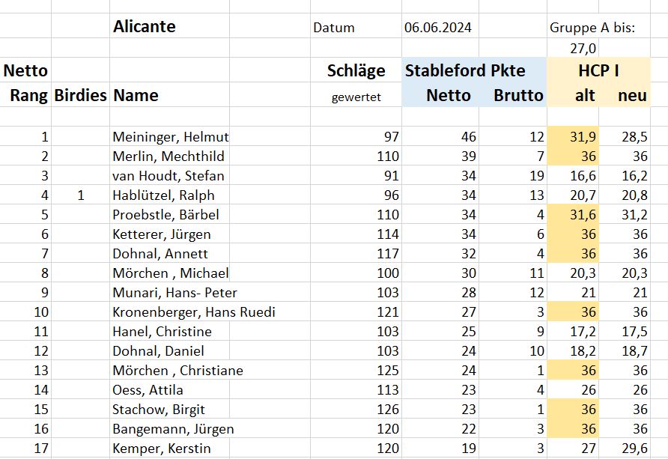The width and height of the screenshot is (668, 459).
Task: Click Stachow, Birgit's netto points 23
Action: [x=469, y=410]
